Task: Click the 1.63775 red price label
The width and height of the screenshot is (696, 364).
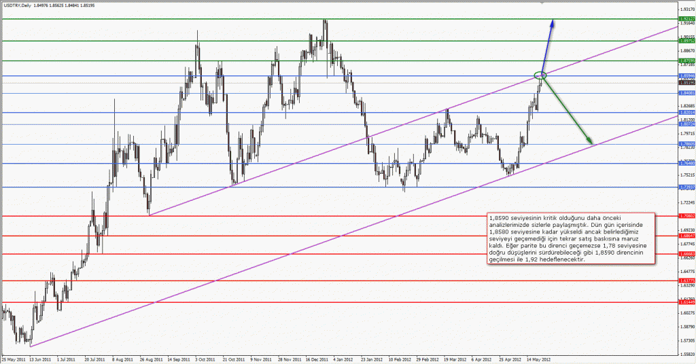Action: coord(686,280)
